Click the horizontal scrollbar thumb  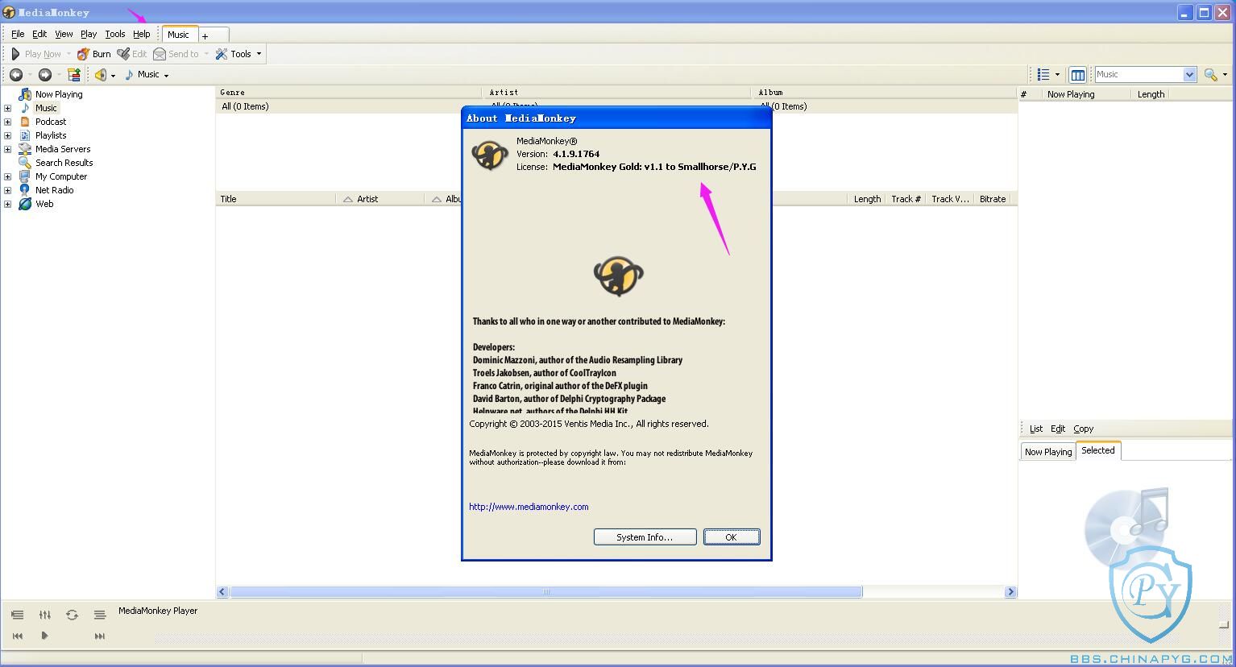[546, 592]
